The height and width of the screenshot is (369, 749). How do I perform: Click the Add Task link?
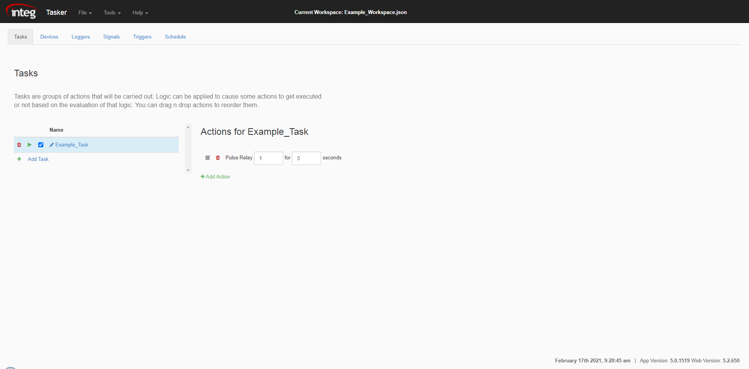[38, 159]
